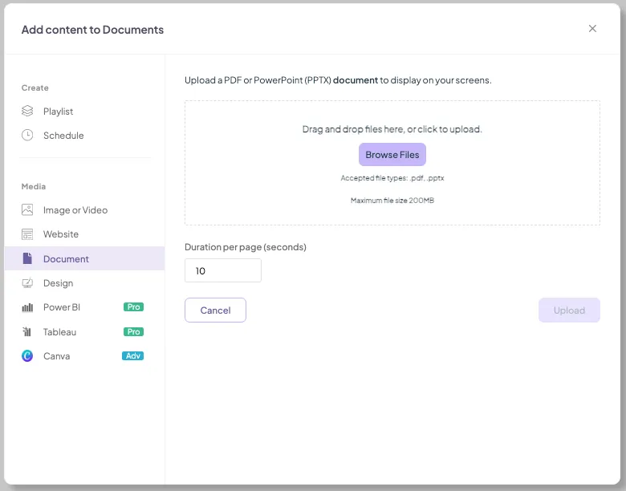
Task: Select the Design monitor icon
Action: [27, 283]
